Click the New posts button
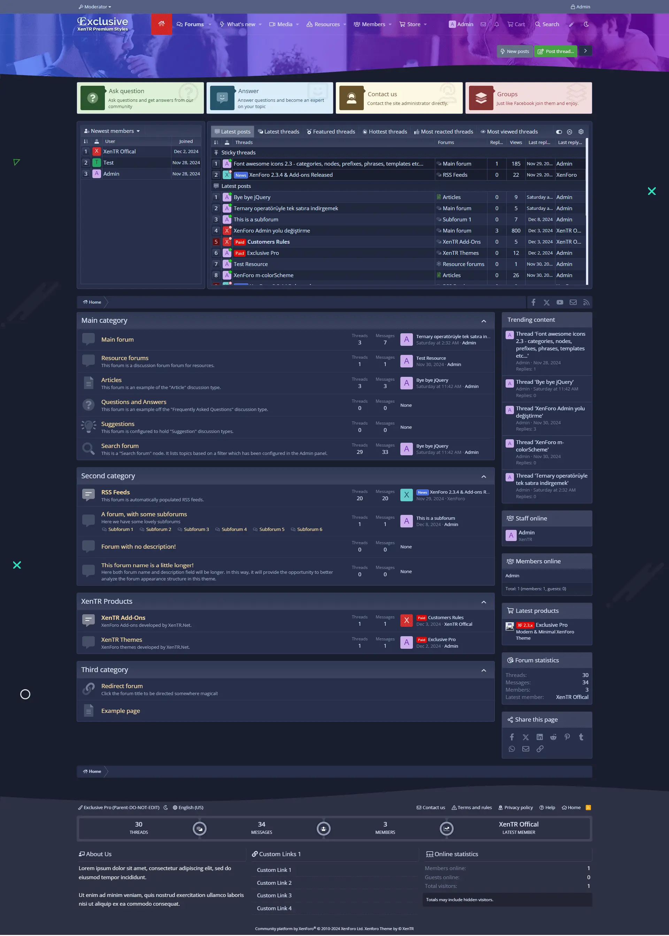669x936 pixels. coord(515,51)
